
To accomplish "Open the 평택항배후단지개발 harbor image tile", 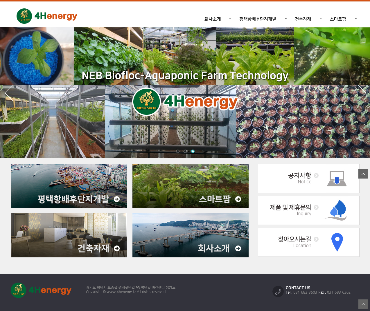I will point(69,186).
